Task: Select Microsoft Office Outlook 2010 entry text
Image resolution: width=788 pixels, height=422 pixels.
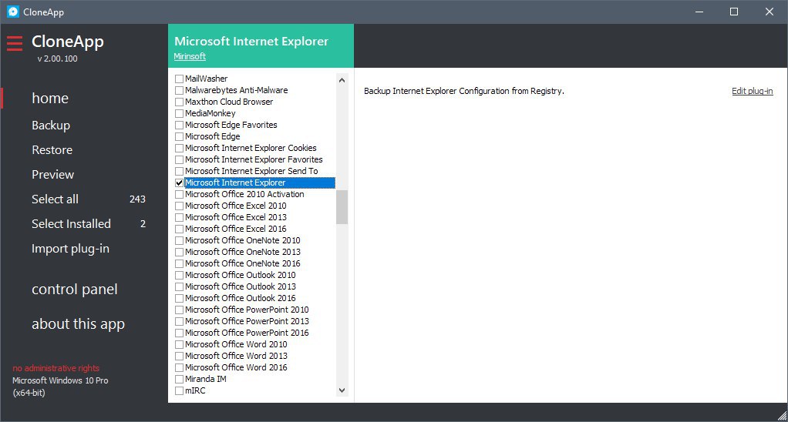Action: tap(241, 275)
